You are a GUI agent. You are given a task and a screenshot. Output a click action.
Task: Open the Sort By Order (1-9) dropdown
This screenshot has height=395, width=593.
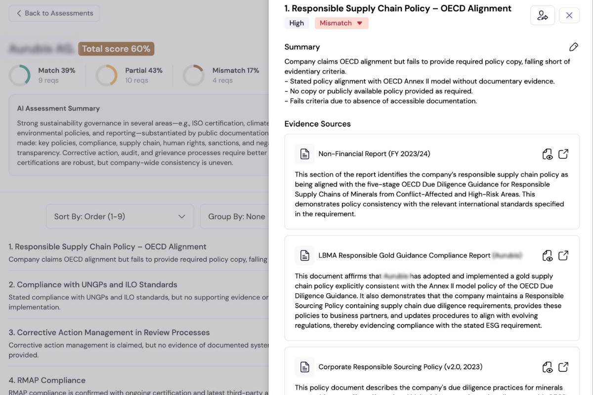(x=119, y=216)
